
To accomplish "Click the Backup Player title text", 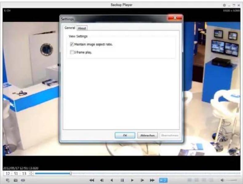I will coord(121,5).
